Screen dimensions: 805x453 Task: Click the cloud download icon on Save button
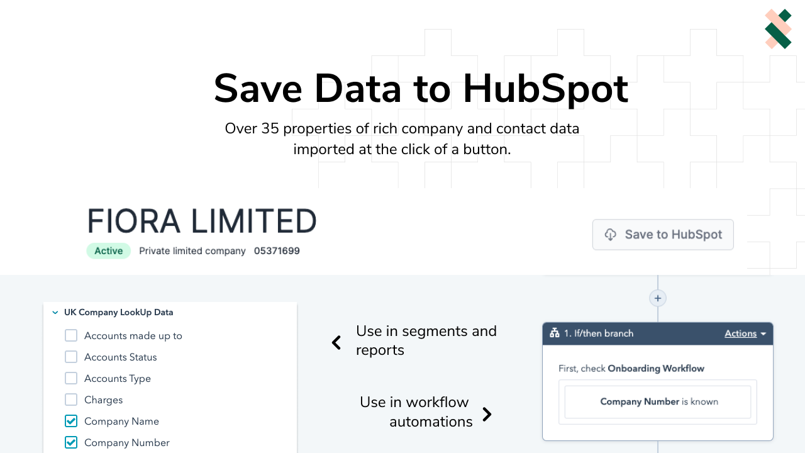[610, 235]
